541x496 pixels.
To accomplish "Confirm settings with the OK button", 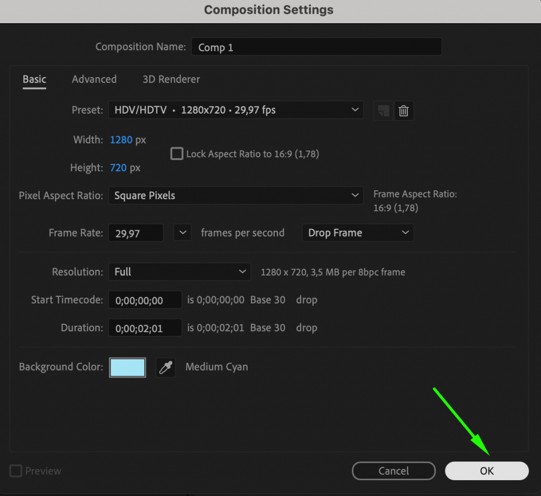I will pyautogui.click(x=486, y=471).
